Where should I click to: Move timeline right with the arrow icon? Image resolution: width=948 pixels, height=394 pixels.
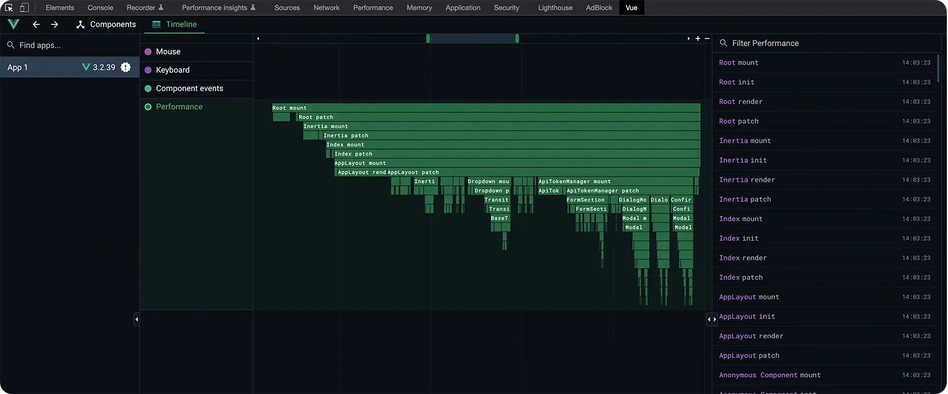point(688,38)
